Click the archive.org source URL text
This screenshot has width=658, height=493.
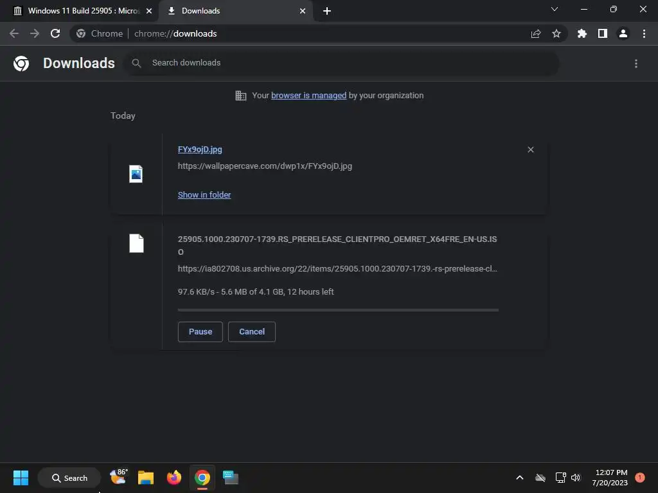click(x=337, y=269)
